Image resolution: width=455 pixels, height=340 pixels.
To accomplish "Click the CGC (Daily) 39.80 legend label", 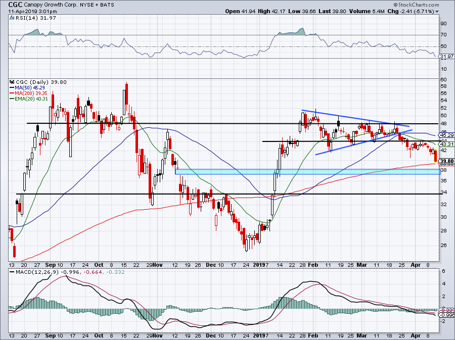I will click(x=41, y=82).
